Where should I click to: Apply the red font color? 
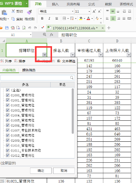(89, 19)
